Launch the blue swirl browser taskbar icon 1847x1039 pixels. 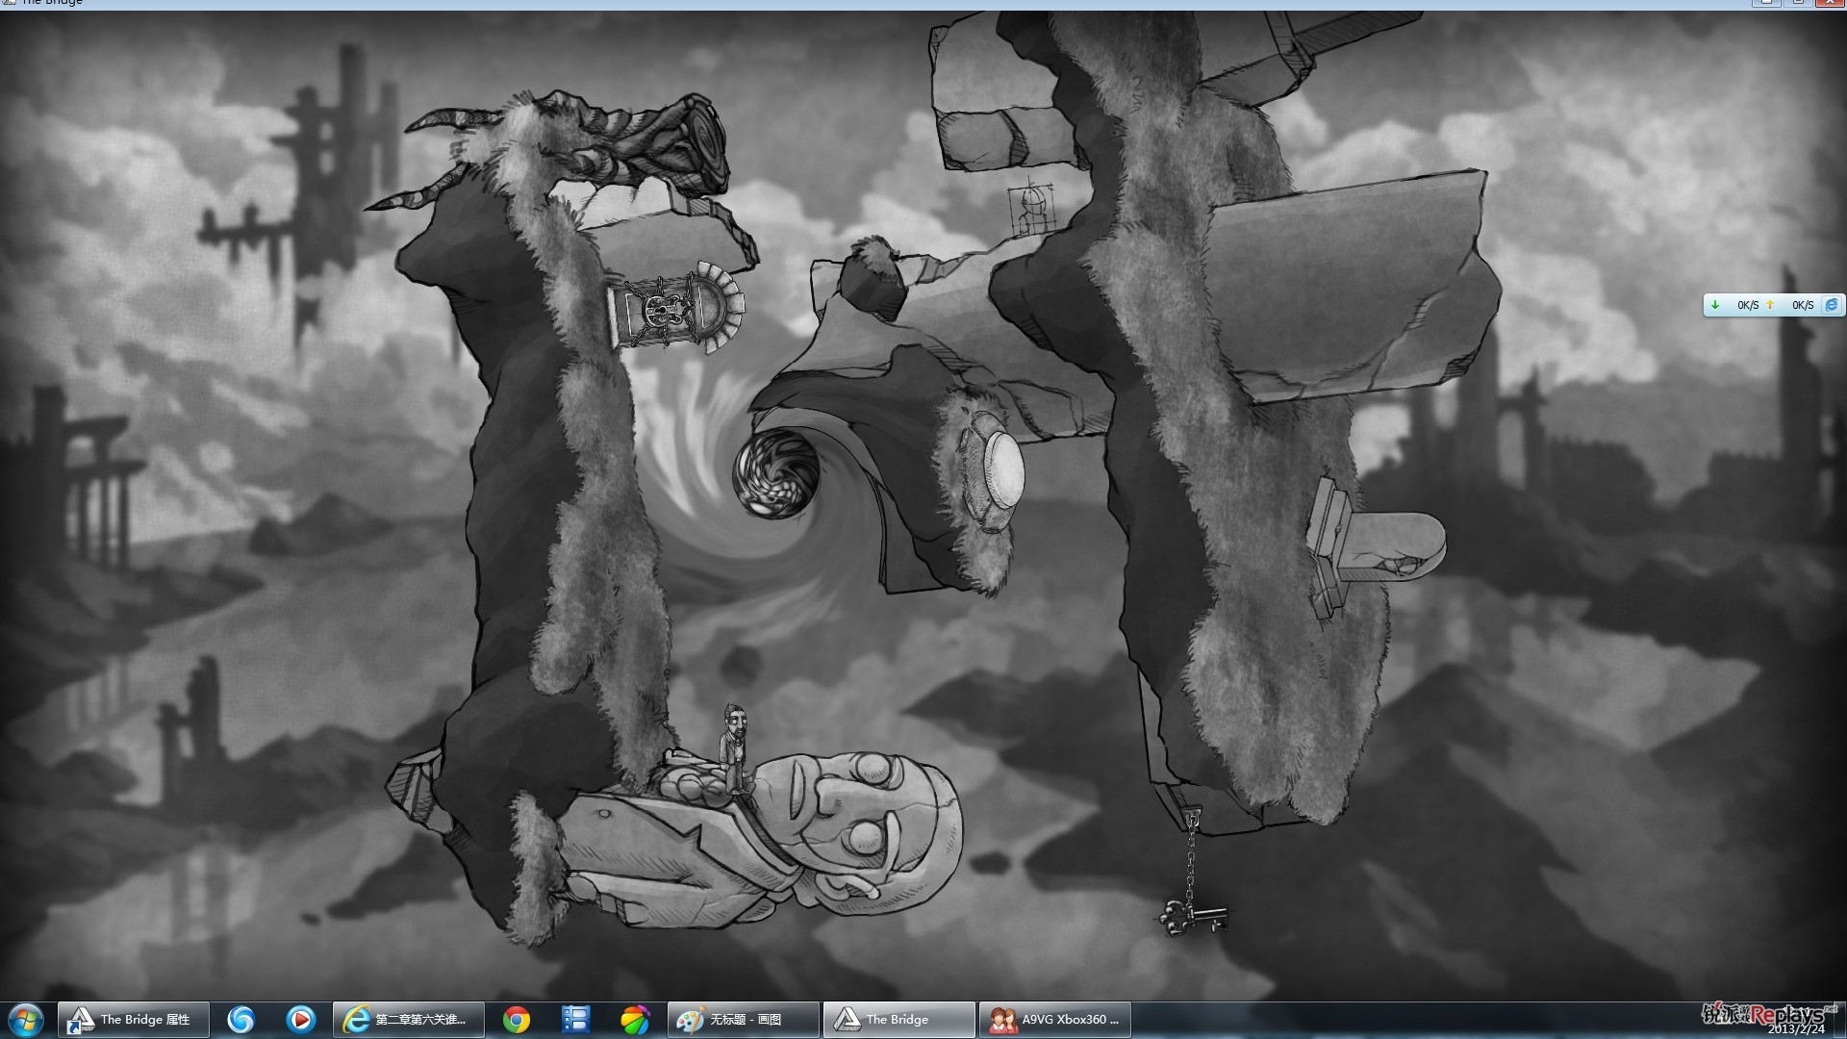240,1020
